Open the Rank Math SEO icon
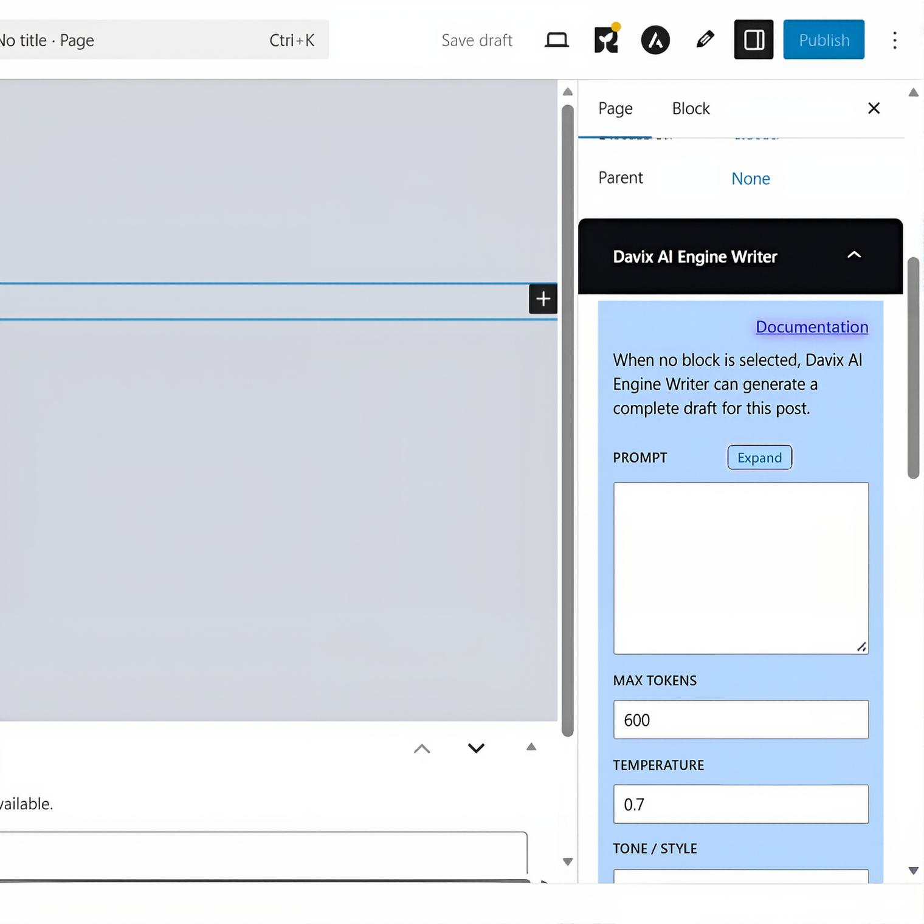924x924 pixels. tap(606, 40)
